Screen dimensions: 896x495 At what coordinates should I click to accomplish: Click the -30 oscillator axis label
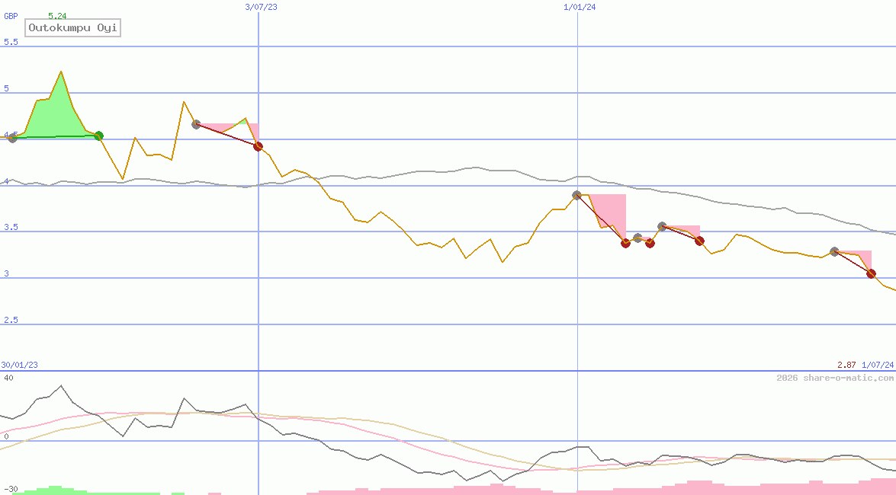(x=10, y=488)
